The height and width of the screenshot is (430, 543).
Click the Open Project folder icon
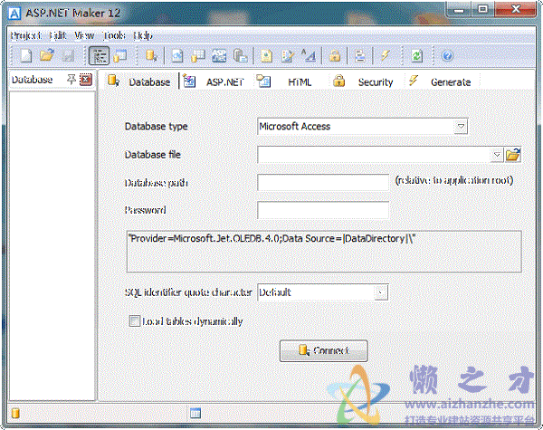[x=47, y=55]
